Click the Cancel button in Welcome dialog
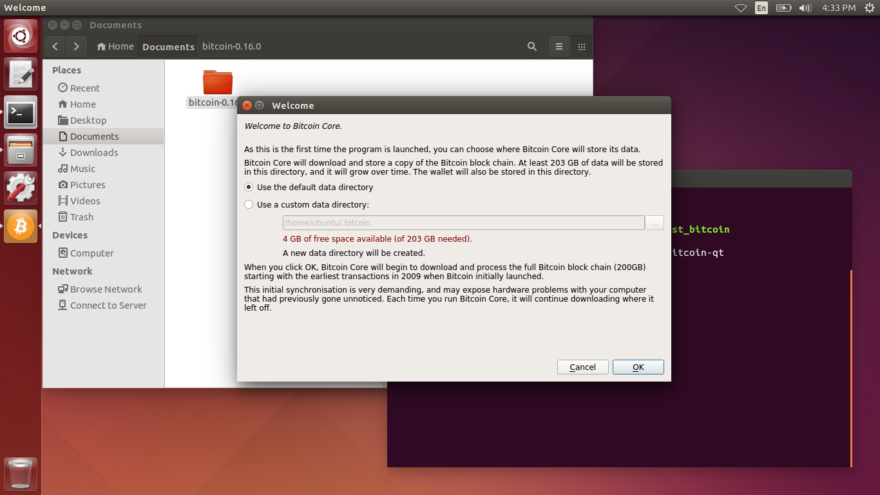 click(x=582, y=367)
